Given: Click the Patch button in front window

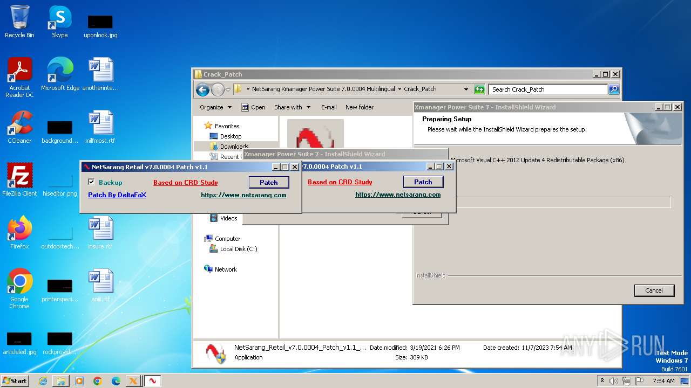Looking at the screenshot, I should 269,182.
